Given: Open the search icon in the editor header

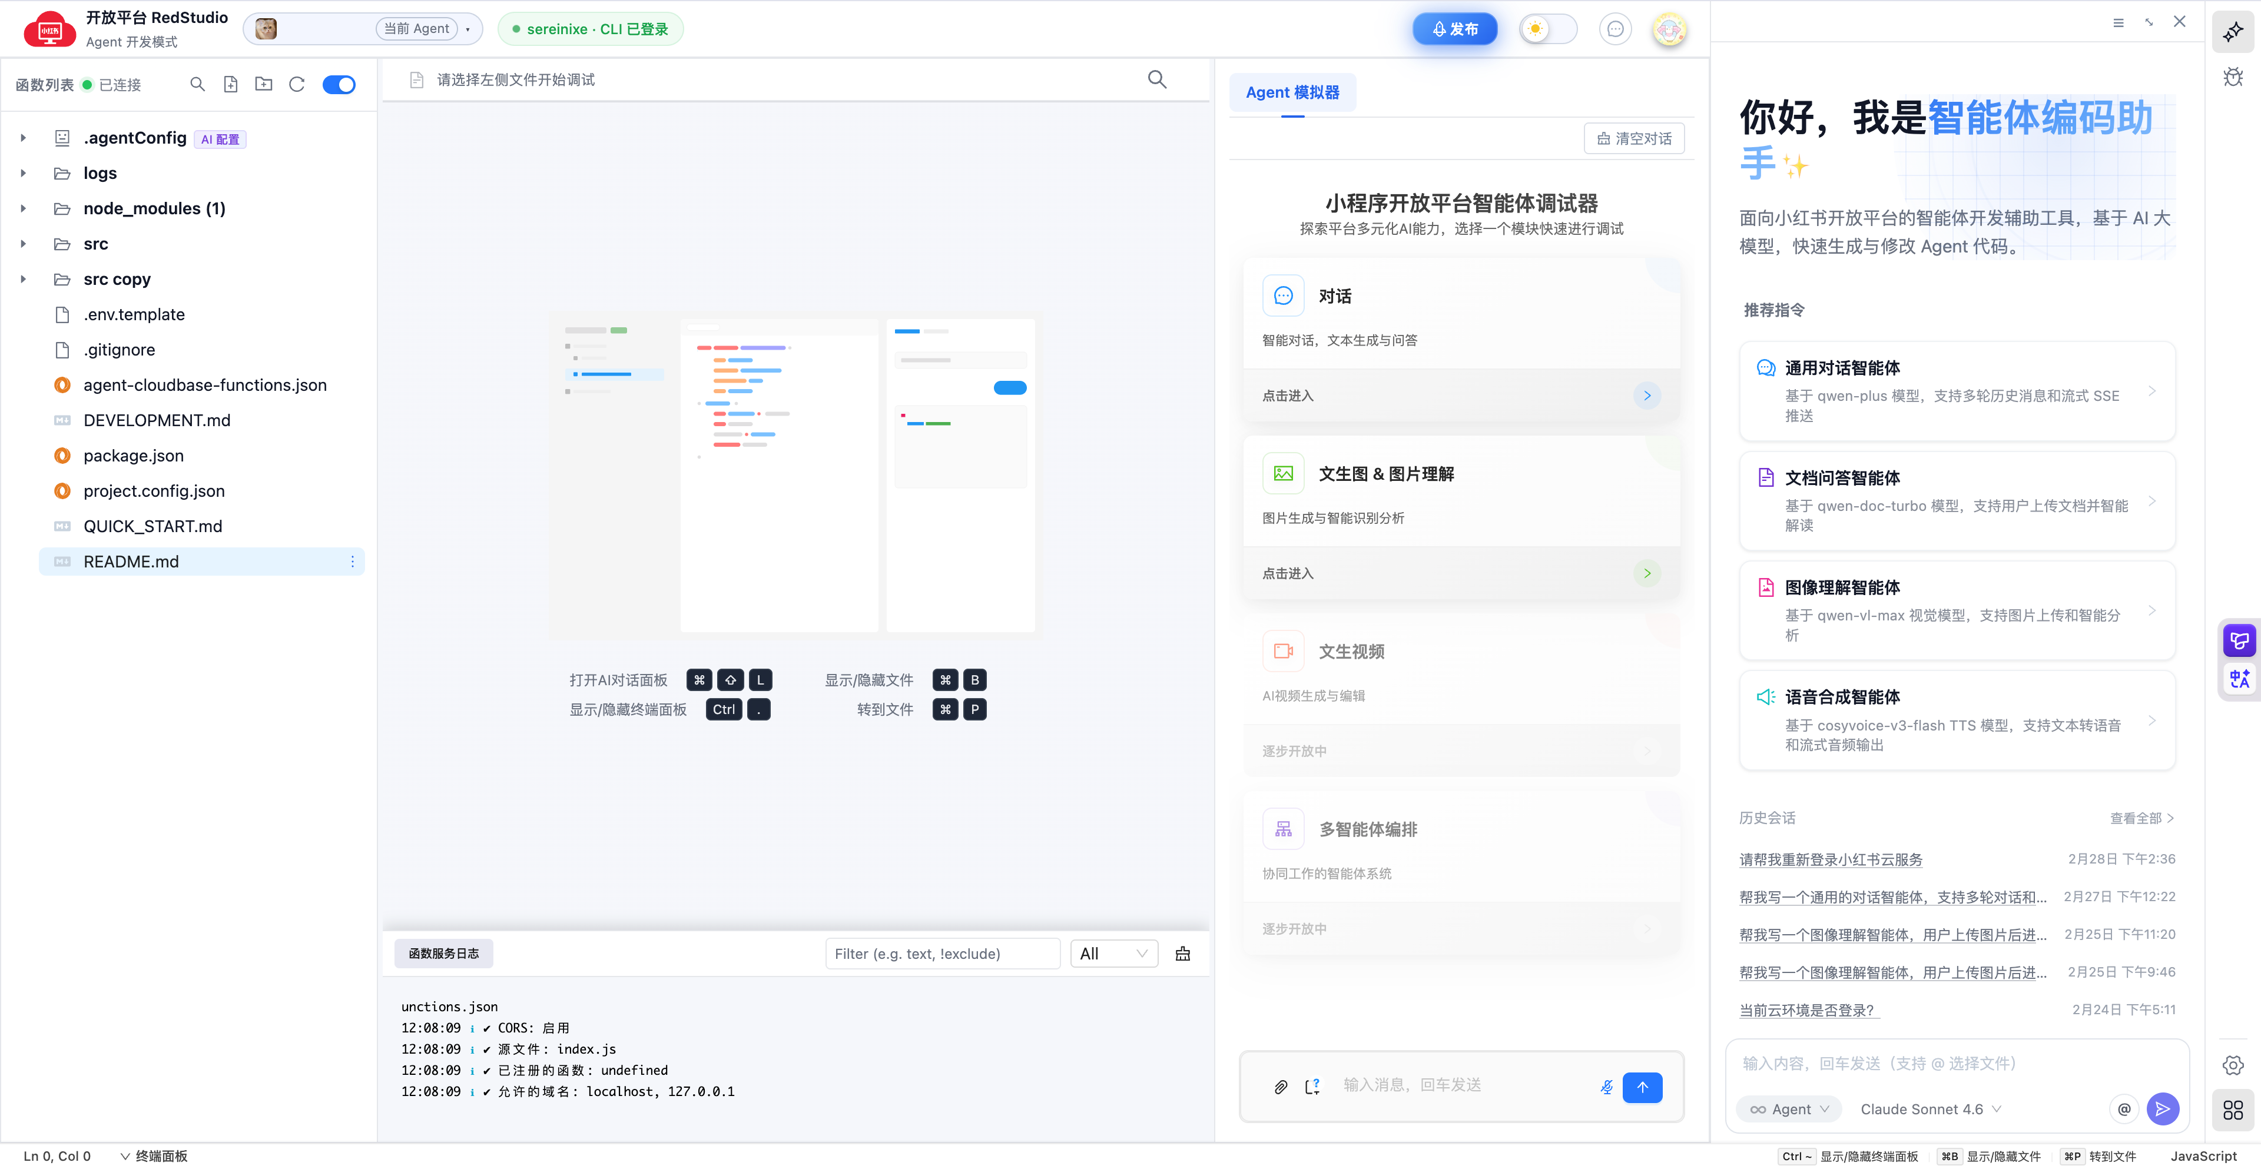Looking at the screenshot, I should click(x=1157, y=80).
